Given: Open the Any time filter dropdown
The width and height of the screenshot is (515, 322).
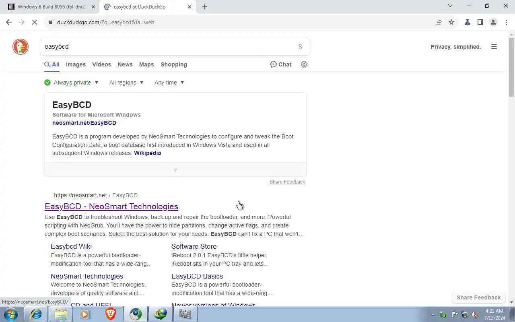Looking at the screenshot, I should point(169,83).
